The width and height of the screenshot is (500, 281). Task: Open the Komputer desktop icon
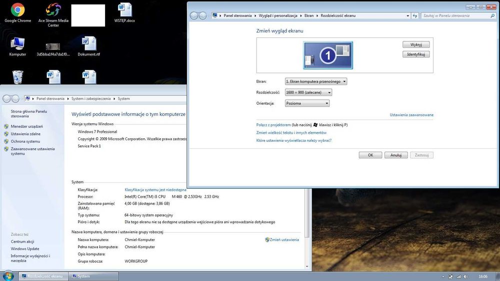coord(17,46)
